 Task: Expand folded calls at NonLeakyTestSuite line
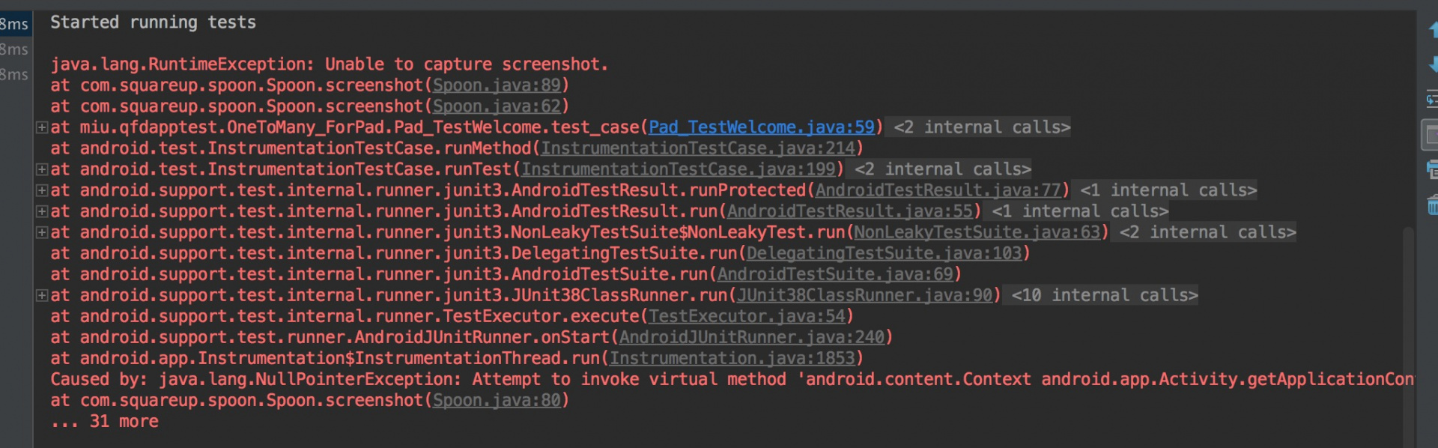(43, 232)
